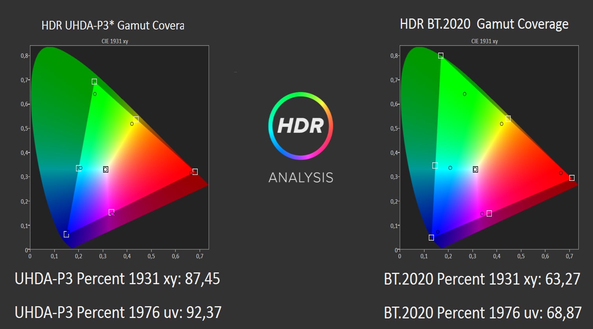Click the ANALYSIS text under the logo
Image resolution: width=593 pixels, height=329 pixels.
point(301,178)
